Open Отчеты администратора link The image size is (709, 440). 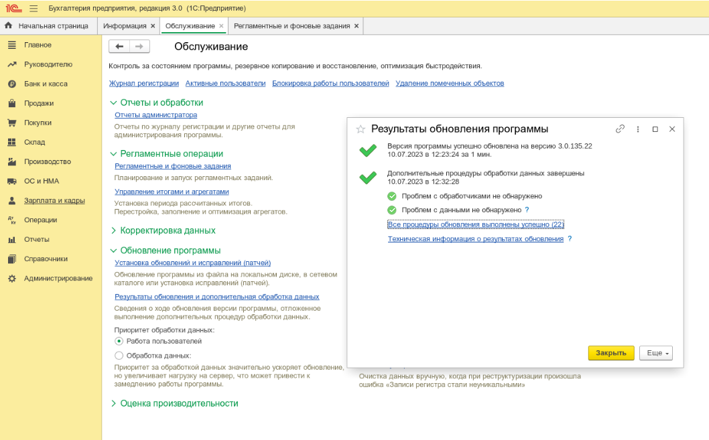pyautogui.click(x=155, y=115)
